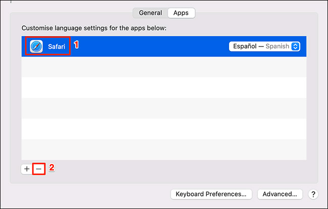Select the Apps tab
This screenshot has width=328, height=209.
[x=181, y=13]
